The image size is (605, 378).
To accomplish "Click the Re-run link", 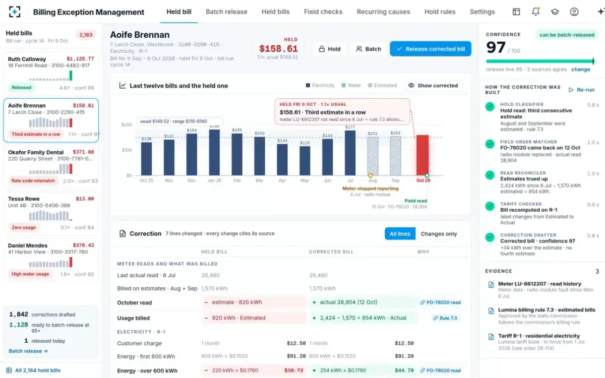I will click(582, 90).
